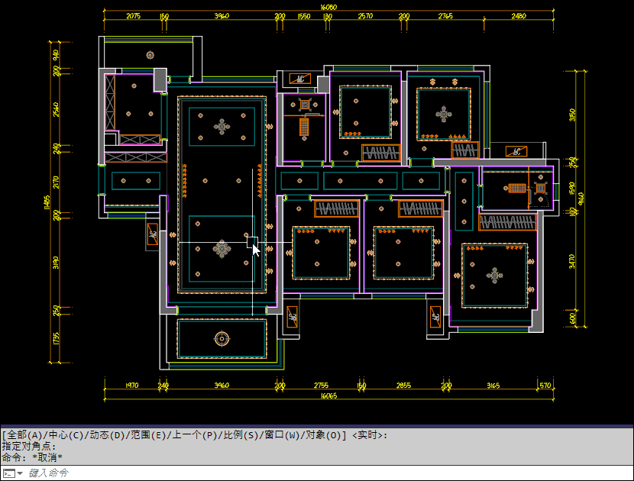Select the round chandelier in bottom balcony room
The width and height of the screenshot is (634, 481).
222,338
